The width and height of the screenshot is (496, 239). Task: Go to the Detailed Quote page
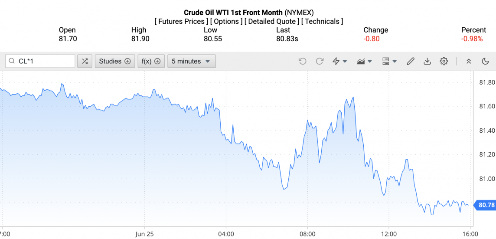[272, 21]
